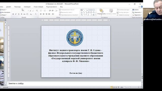Switch to Reading view
162x91 pixels.
pyautogui.click(x=116, y=87)
